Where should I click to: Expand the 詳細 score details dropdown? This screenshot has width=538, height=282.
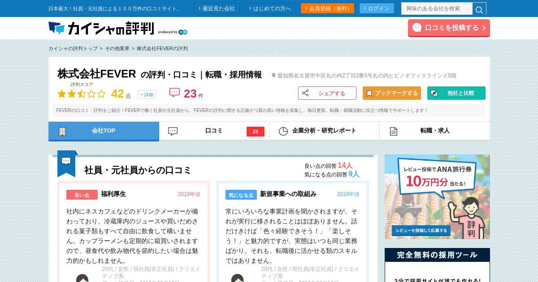(x=147, y=94)
